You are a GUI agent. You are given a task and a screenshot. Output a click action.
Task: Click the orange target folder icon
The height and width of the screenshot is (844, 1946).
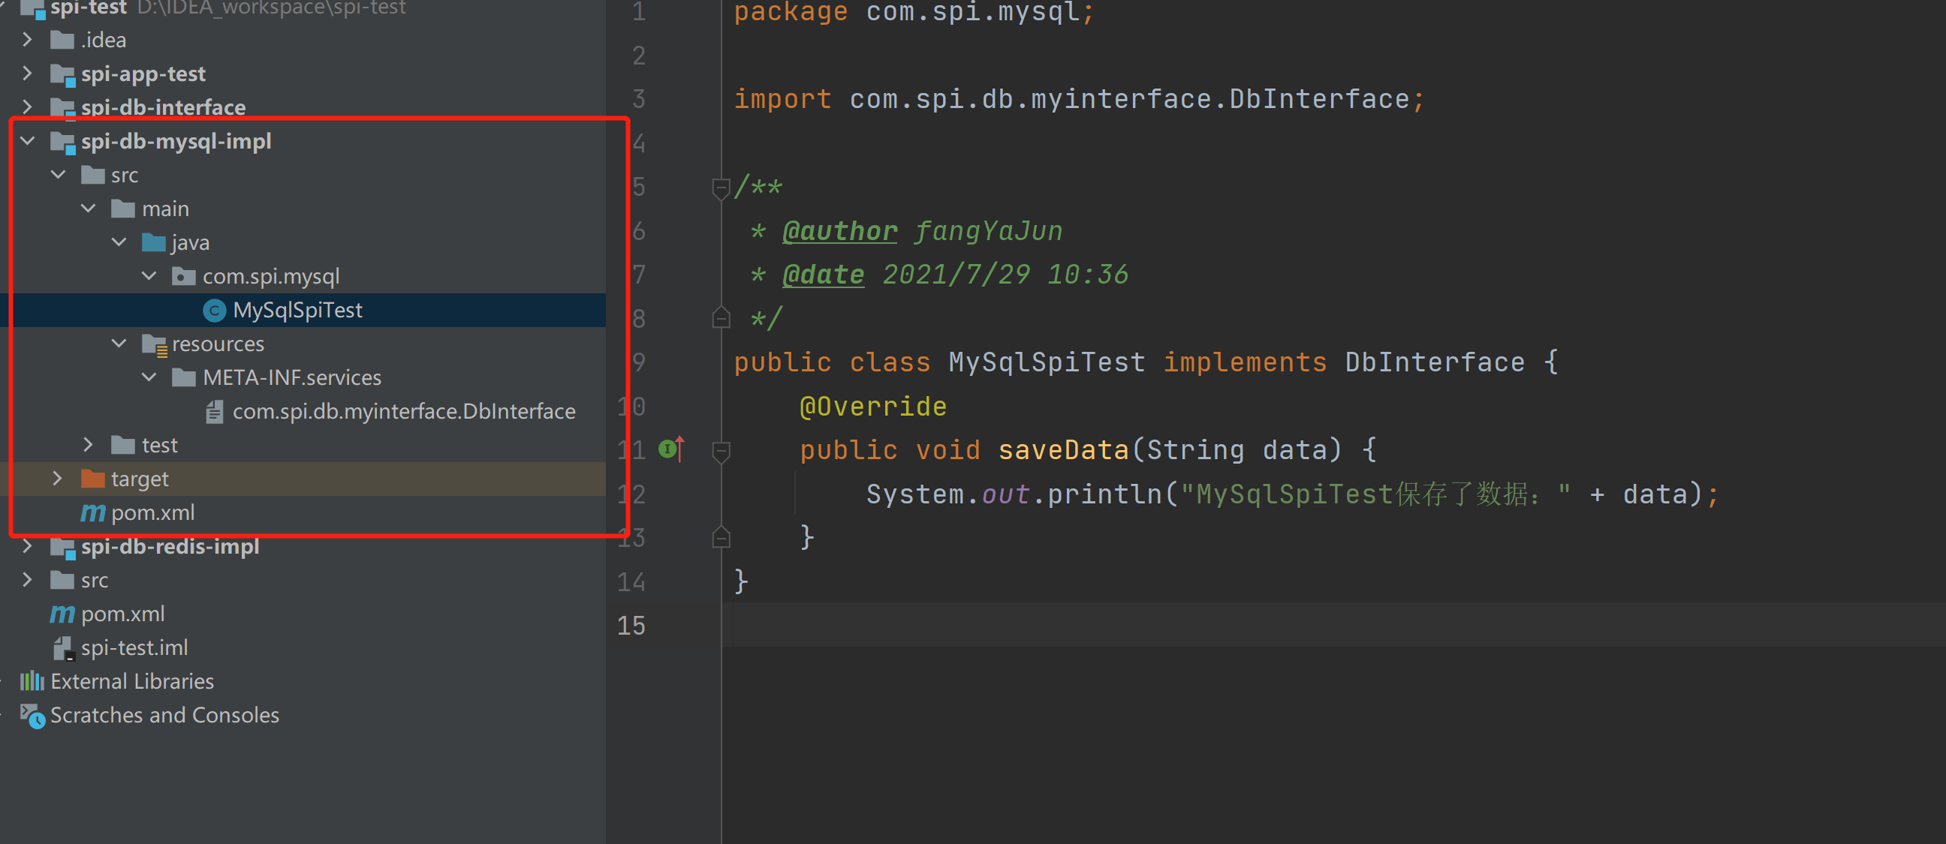point(93,479)
